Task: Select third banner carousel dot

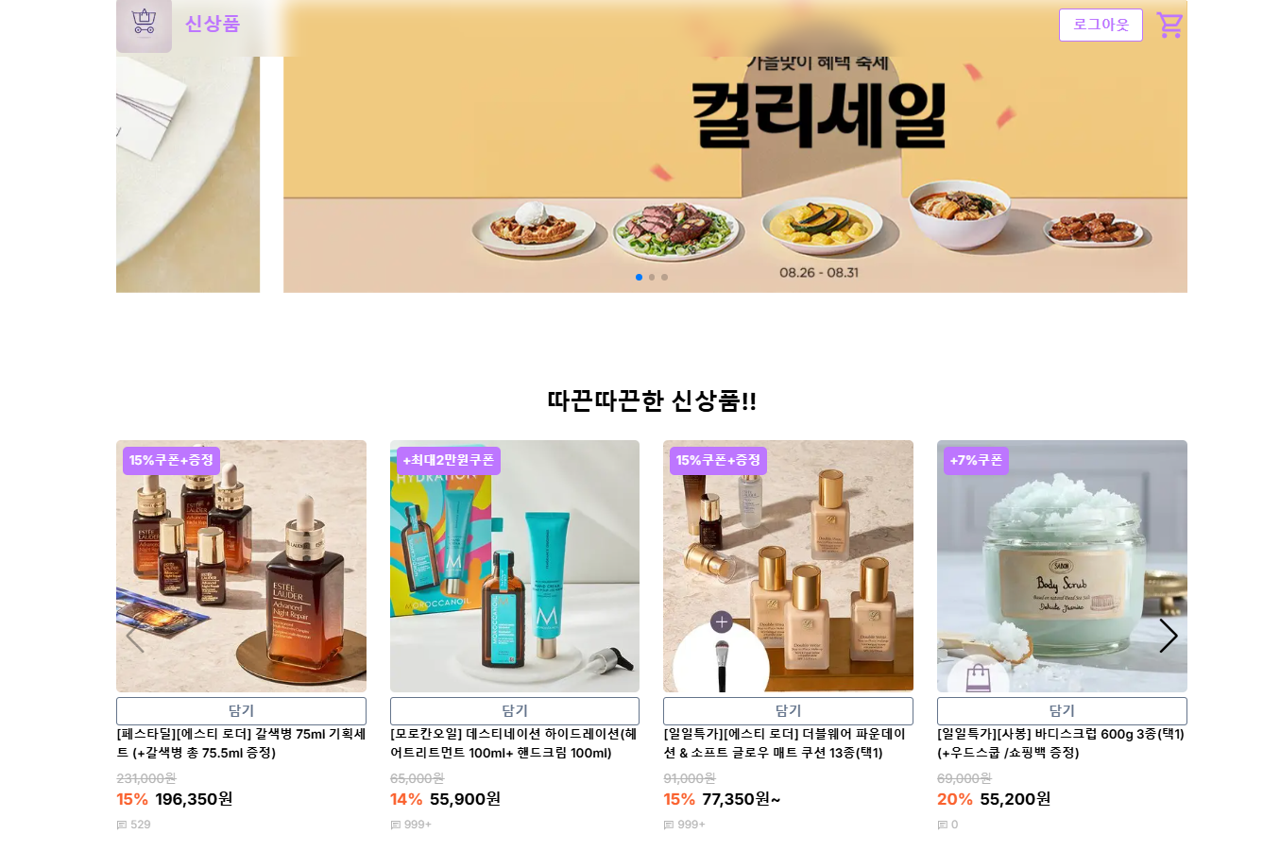Action: click(664, 277)
